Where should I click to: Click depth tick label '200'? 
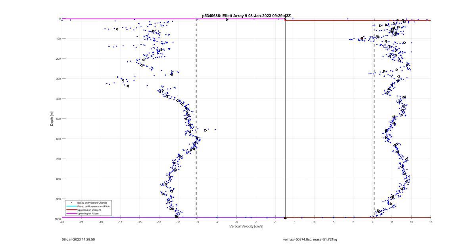click(58, 59)
